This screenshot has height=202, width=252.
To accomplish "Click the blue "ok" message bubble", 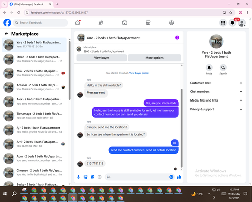I will 175,143.
